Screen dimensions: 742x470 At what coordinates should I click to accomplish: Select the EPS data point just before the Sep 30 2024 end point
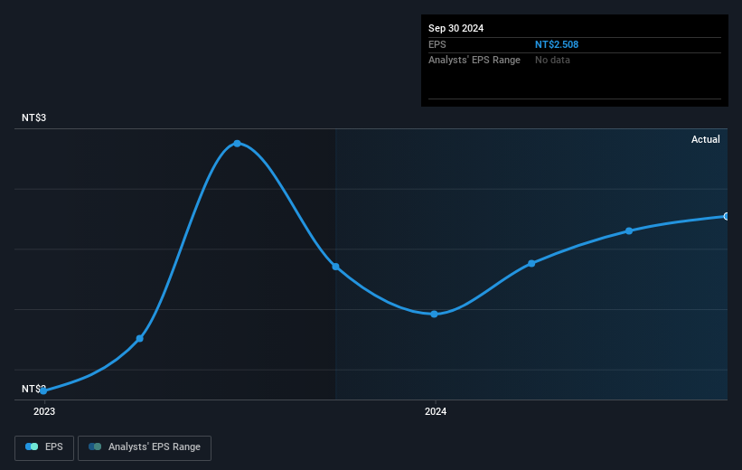pyautogui.click(x=629, y=231)
